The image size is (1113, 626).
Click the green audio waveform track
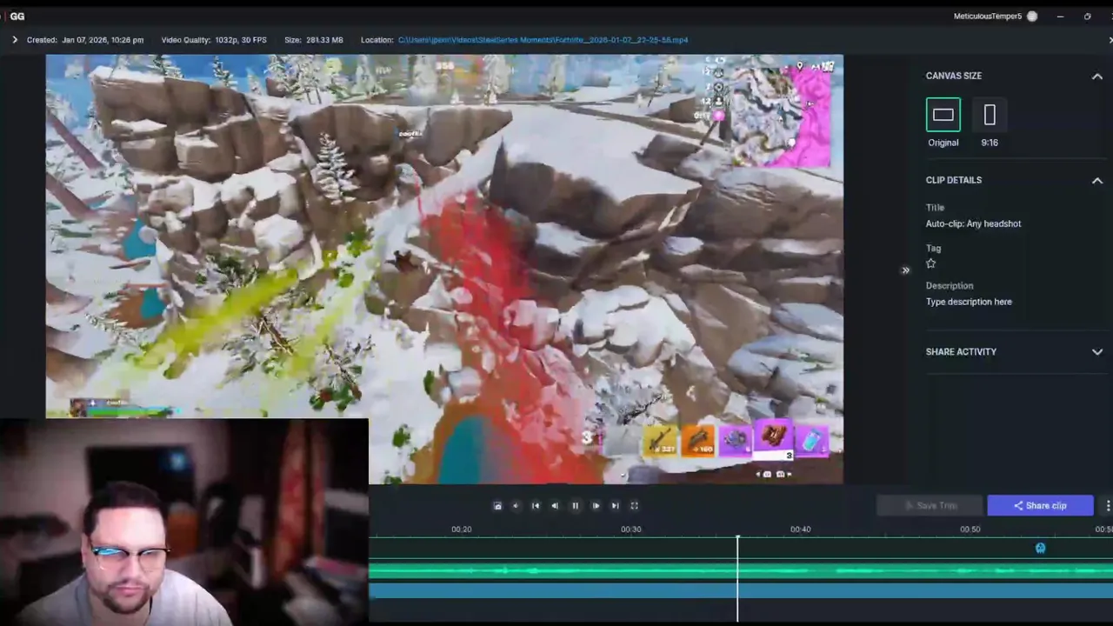pos(741,570)
